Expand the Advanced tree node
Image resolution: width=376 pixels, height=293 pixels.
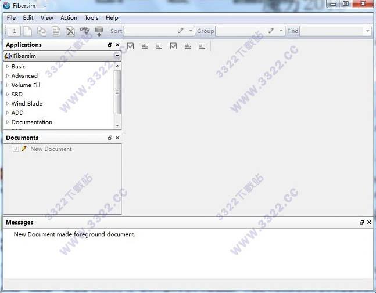8,75
